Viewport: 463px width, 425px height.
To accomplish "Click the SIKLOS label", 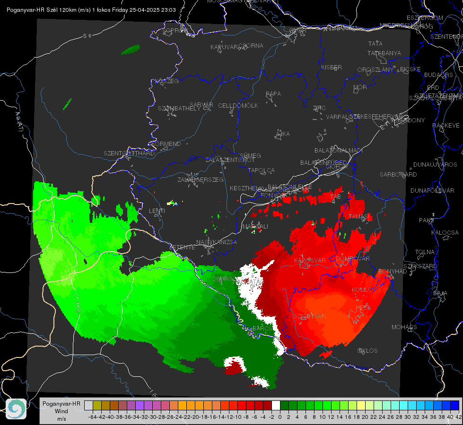I will (x=367, y=351).
